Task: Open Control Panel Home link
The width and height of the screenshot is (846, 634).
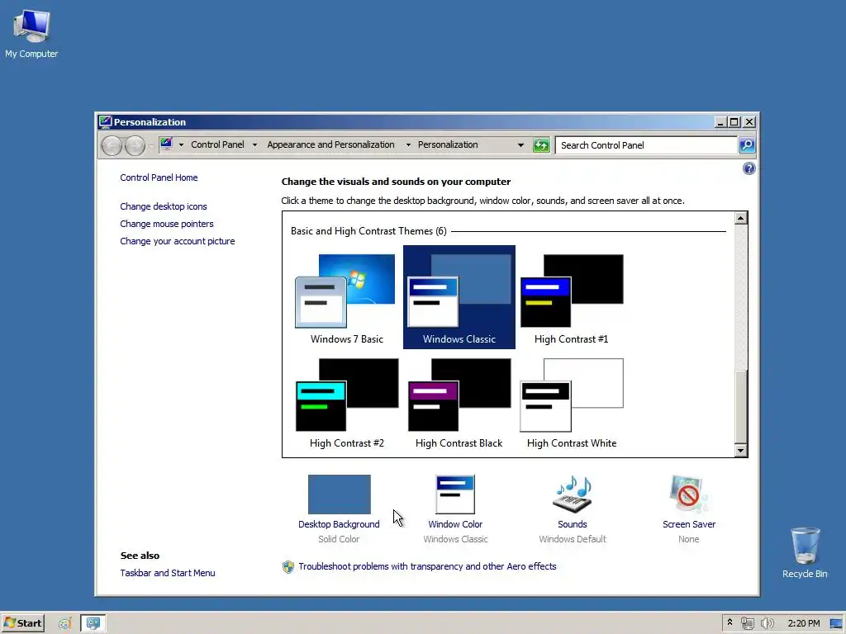Action: pos(159,178)
